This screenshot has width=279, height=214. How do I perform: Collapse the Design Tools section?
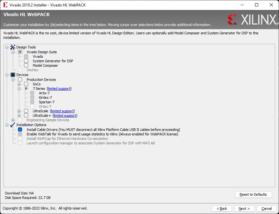(7, 47)
